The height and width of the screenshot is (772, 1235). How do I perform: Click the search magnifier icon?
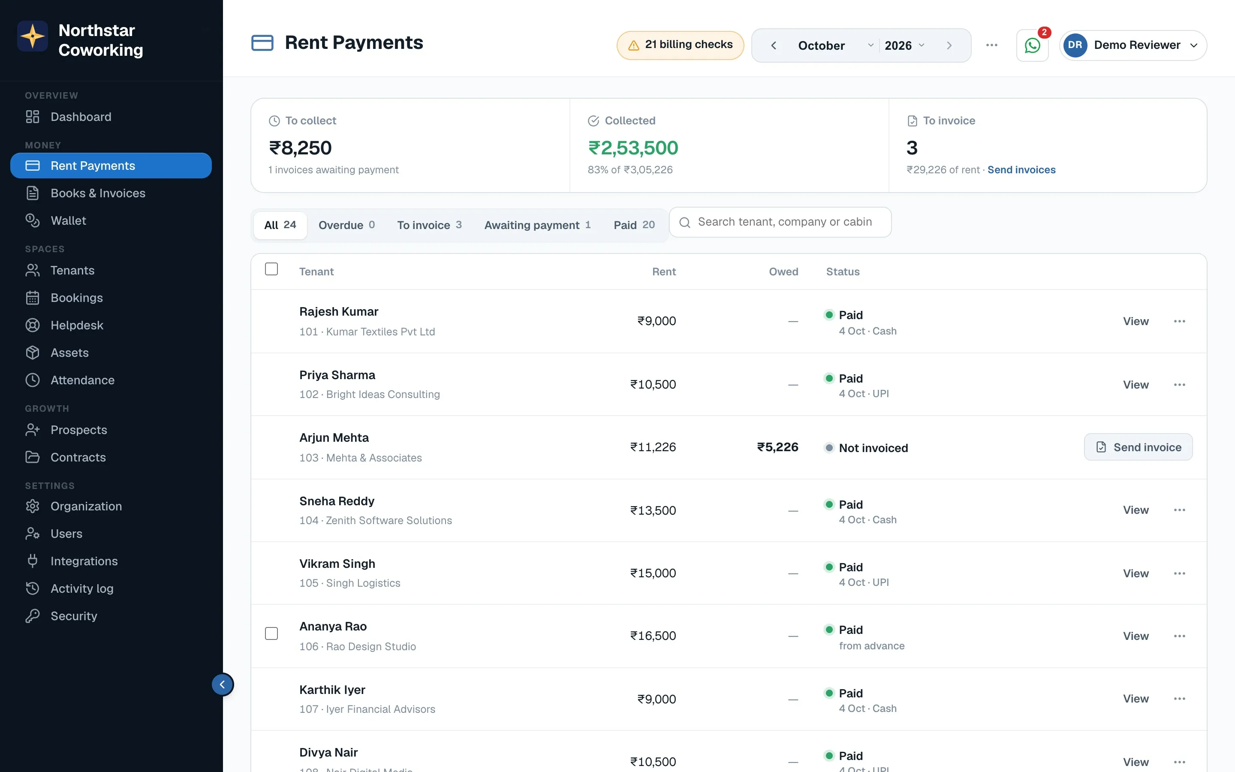tap(685, 222)
